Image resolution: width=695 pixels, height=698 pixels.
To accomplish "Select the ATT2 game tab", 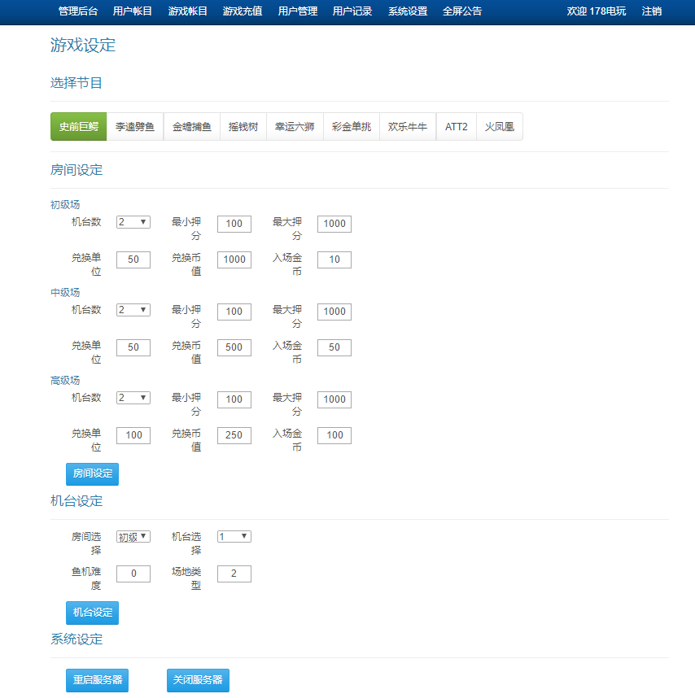I will click(456, 126).
